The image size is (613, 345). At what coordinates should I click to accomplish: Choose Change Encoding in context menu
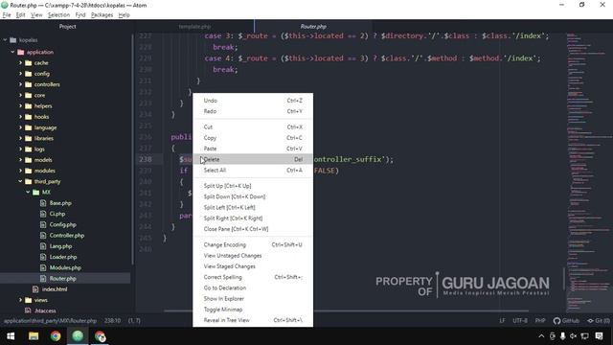(x=253, y=245)
